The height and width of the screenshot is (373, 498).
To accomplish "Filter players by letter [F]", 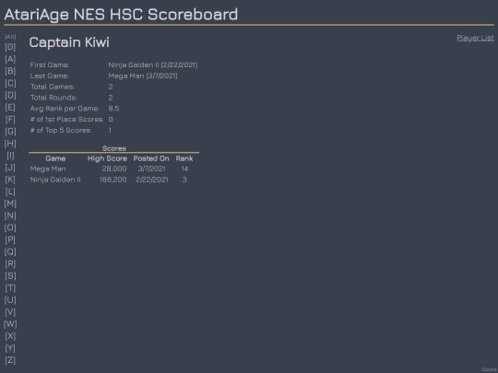I will coord(10,119).
